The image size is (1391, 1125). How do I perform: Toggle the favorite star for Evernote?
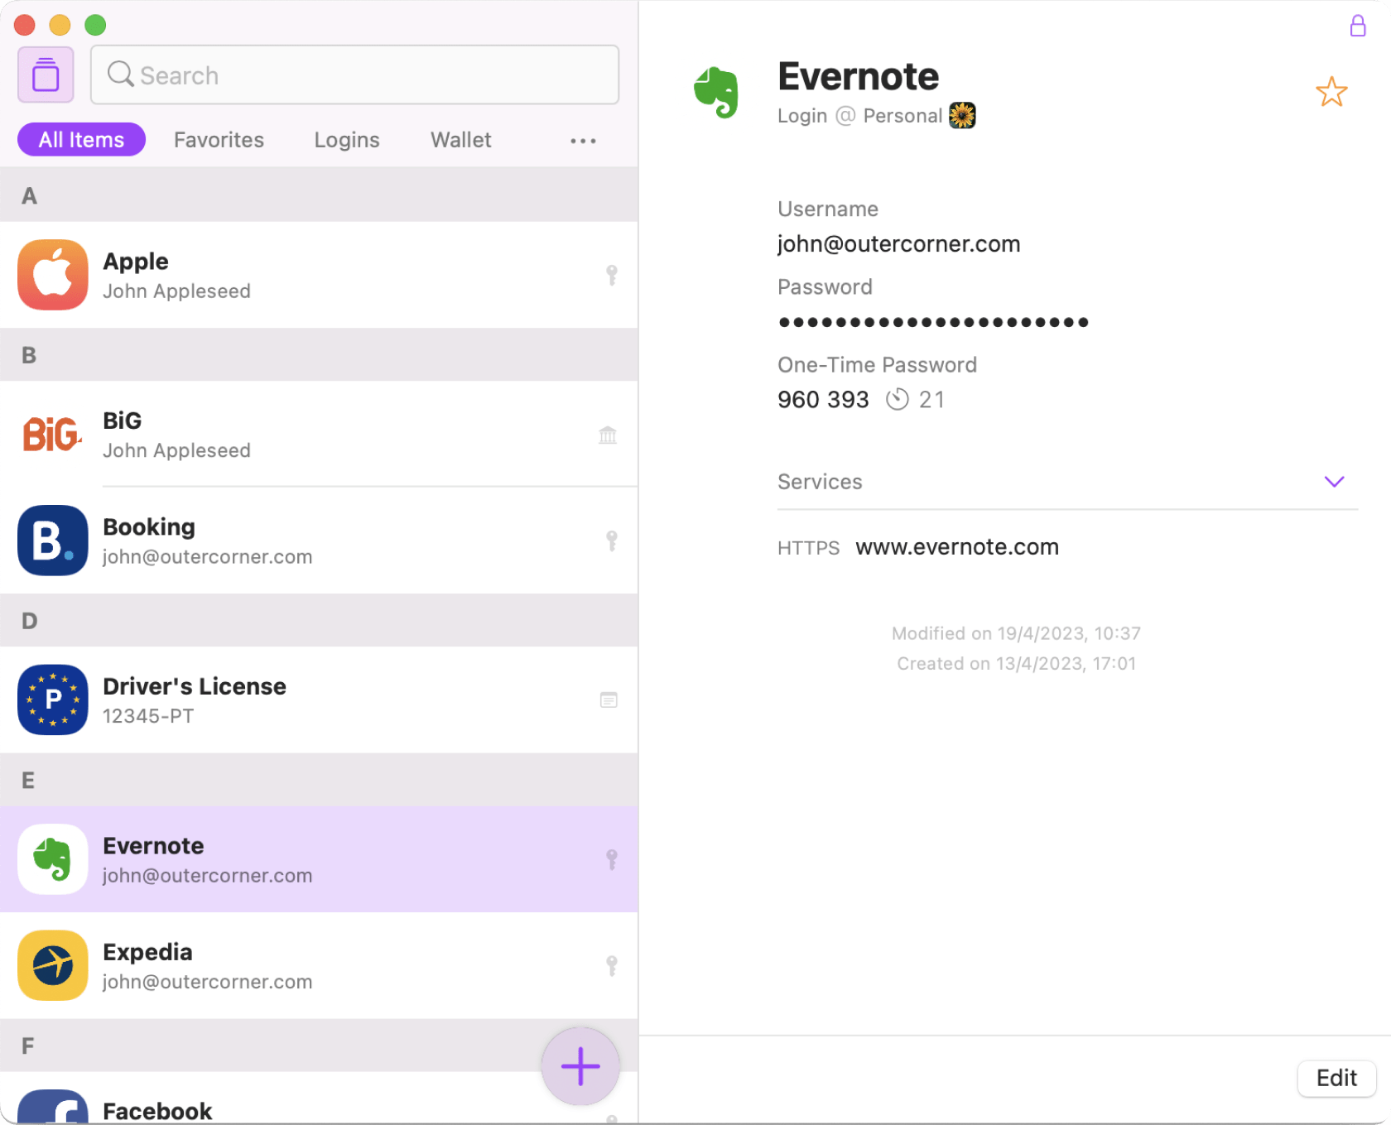pos(1331,92)
